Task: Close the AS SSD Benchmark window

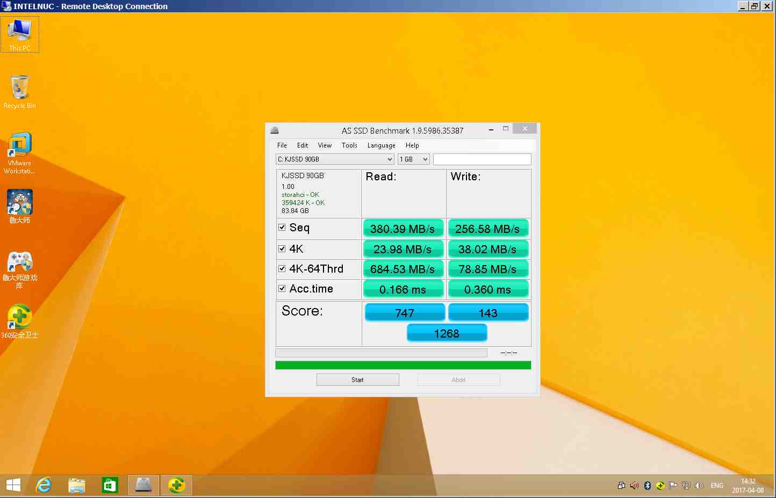Action: 524,129
